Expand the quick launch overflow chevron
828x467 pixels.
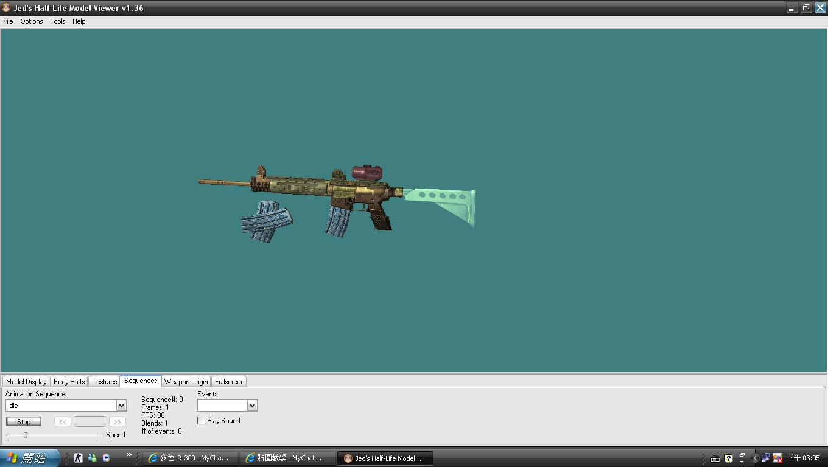128,455
